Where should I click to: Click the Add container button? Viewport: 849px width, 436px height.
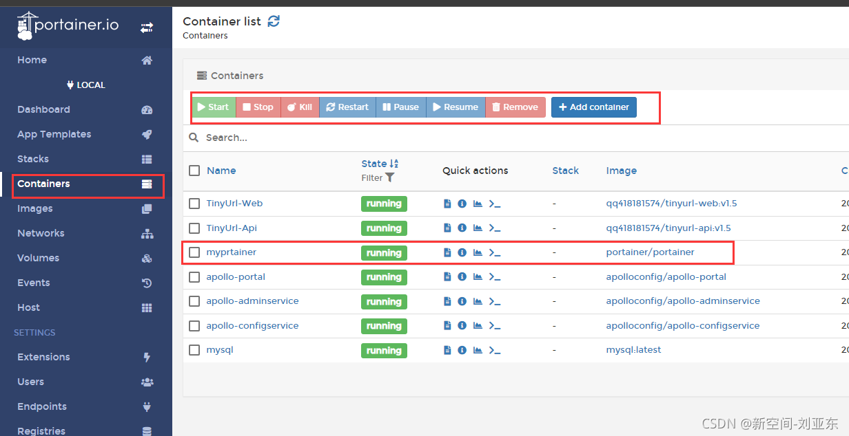[594, 107]
